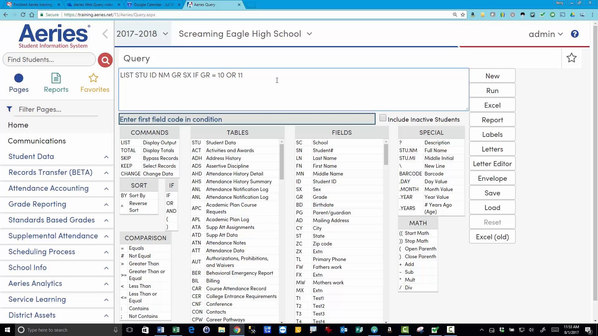The image size is (598, 336).
Task: Open Aeries help via the question mark icon
Action: (575, 34)
